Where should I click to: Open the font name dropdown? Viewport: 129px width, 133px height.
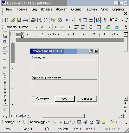click(36, 27)
